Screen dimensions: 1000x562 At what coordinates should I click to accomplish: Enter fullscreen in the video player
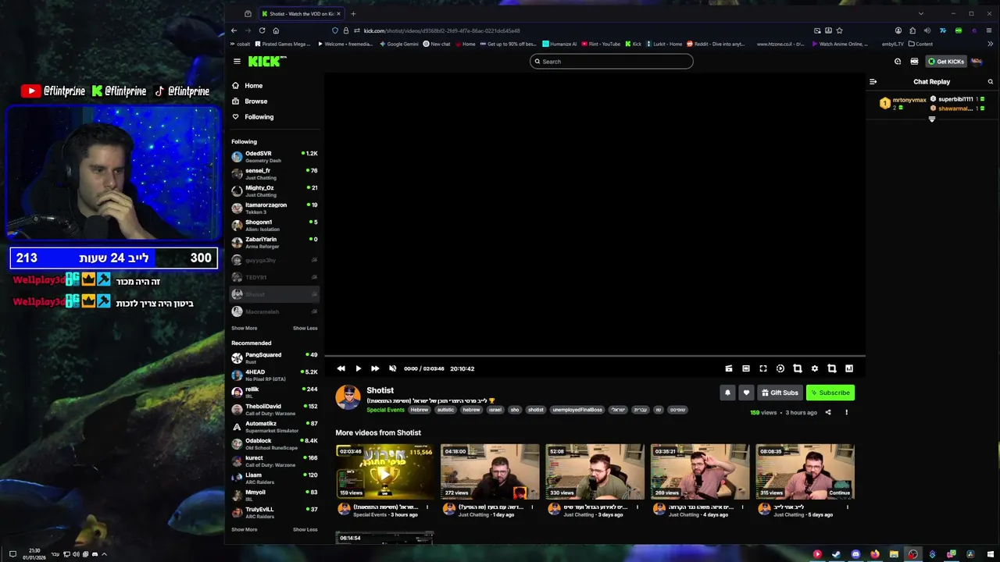coord(763,368)
